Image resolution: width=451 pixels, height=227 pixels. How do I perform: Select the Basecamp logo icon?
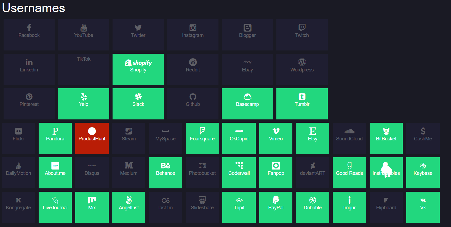pyautogui.click(x=247, y=97)
